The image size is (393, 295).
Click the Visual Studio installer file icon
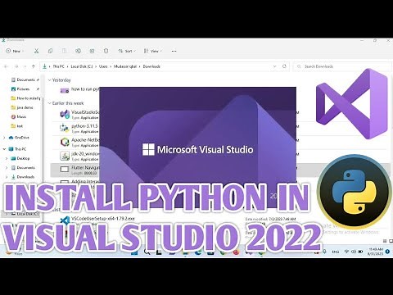pos(65,114)
